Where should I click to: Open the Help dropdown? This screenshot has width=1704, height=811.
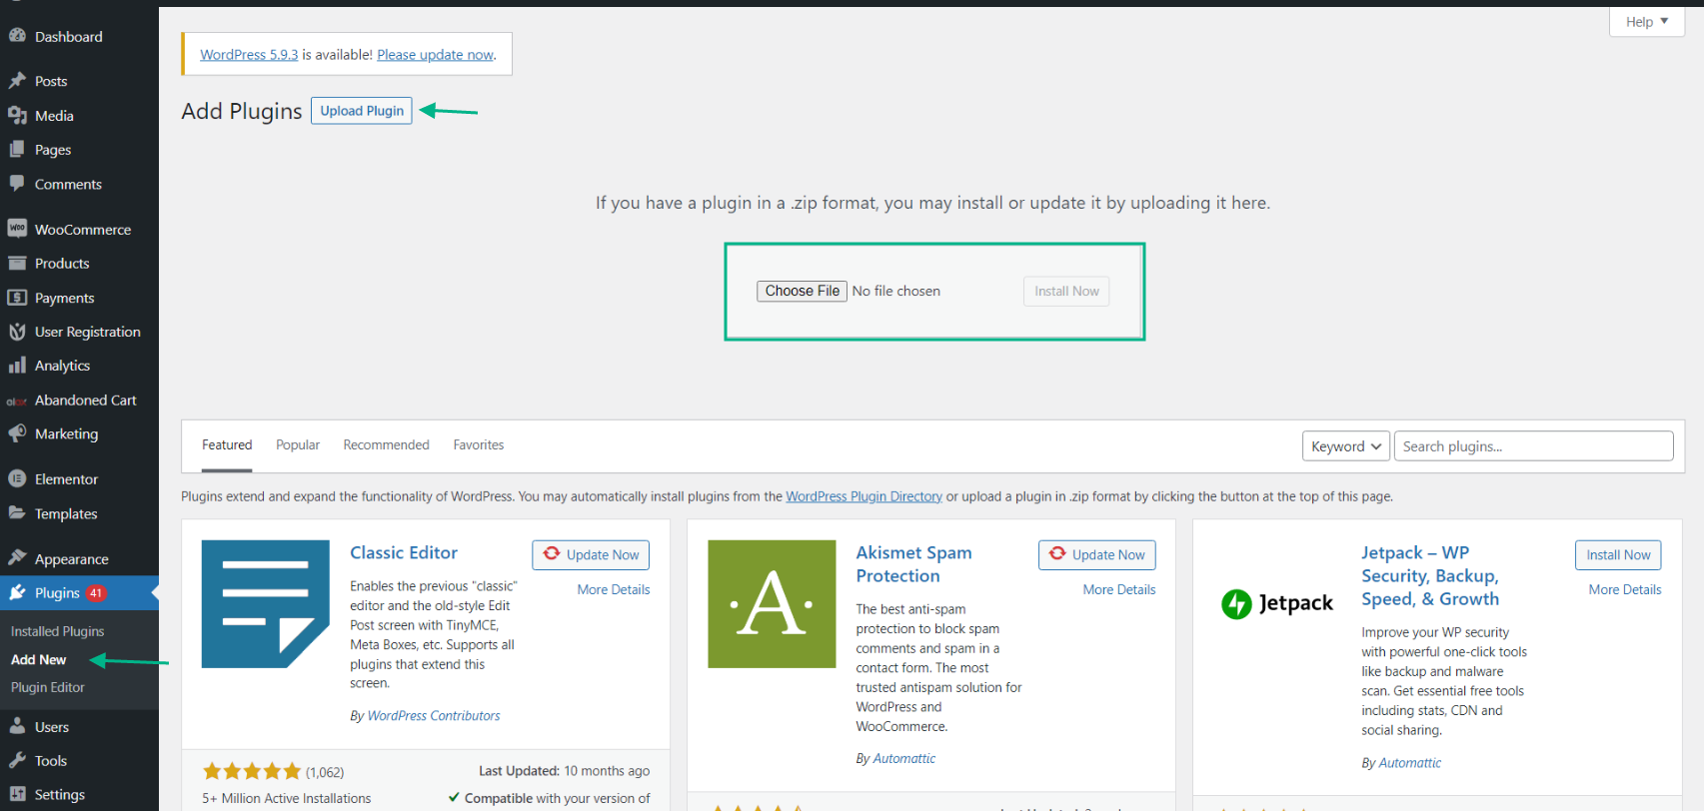[1647, 22]
